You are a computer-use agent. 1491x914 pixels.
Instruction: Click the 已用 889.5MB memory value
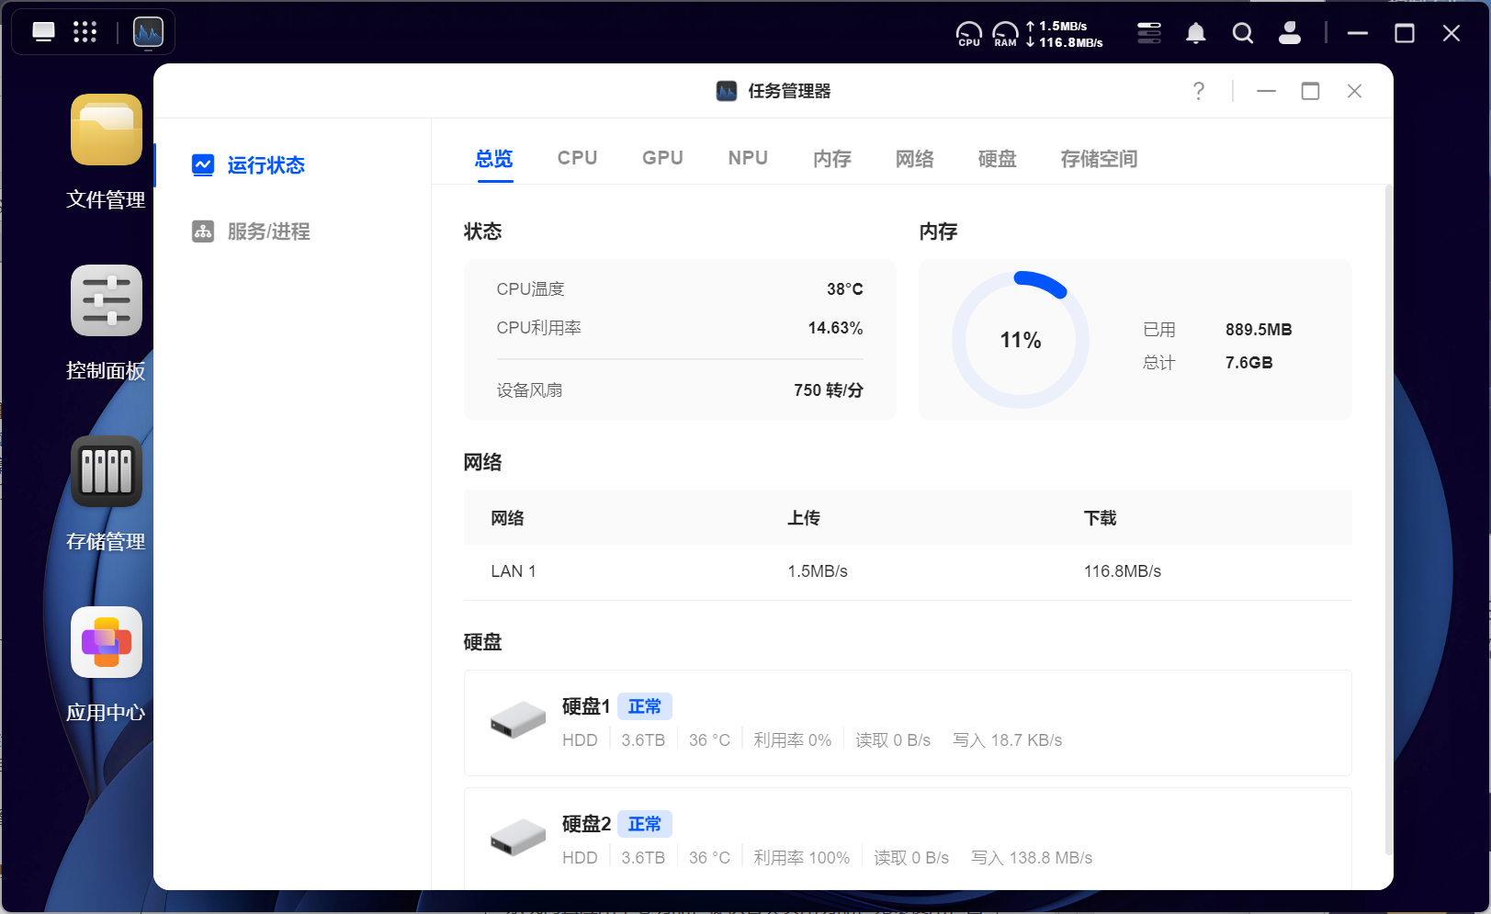click(x=1259, y=330)
